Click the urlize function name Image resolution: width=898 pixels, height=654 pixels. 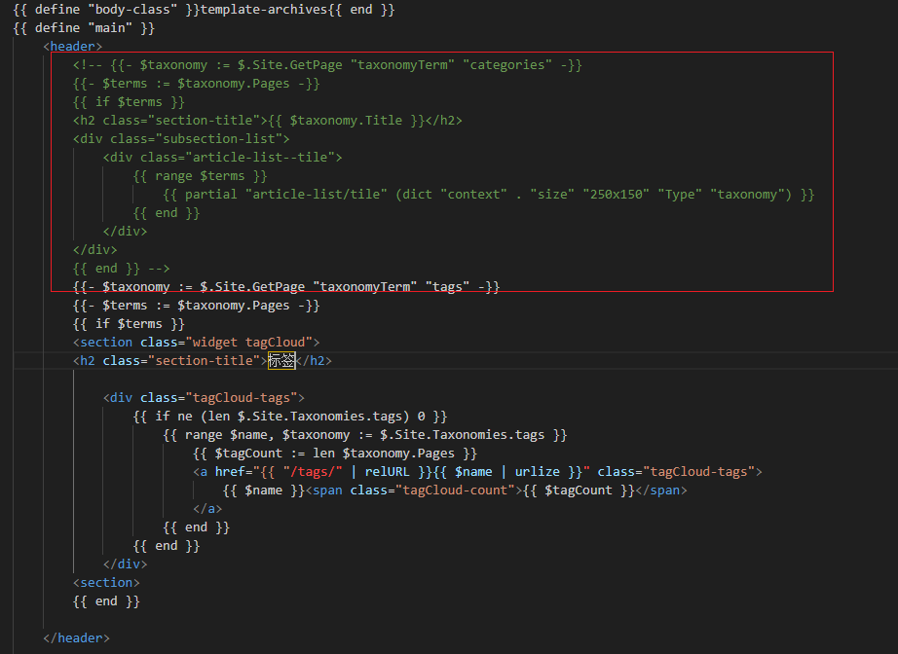538,471
